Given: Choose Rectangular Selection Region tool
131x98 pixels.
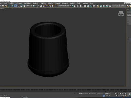Looking at the screenshot, I should tap(9, 6).
